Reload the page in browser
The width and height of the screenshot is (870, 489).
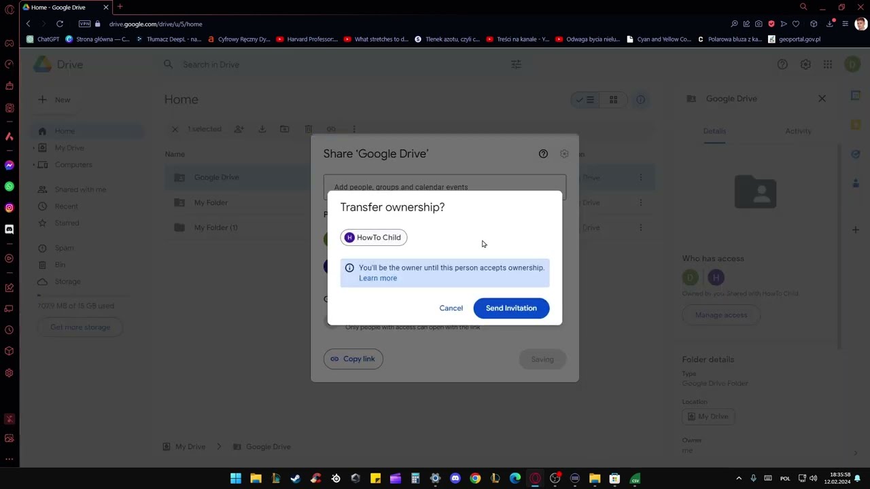pos(60,24)
